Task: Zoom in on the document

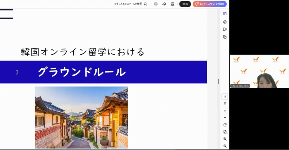Action: 225,139
